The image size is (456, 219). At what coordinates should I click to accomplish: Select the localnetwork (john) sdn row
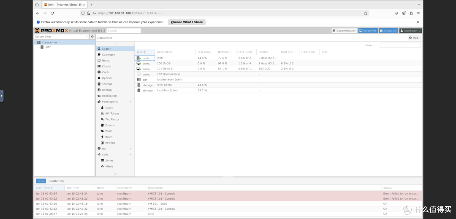pos(278,80)
